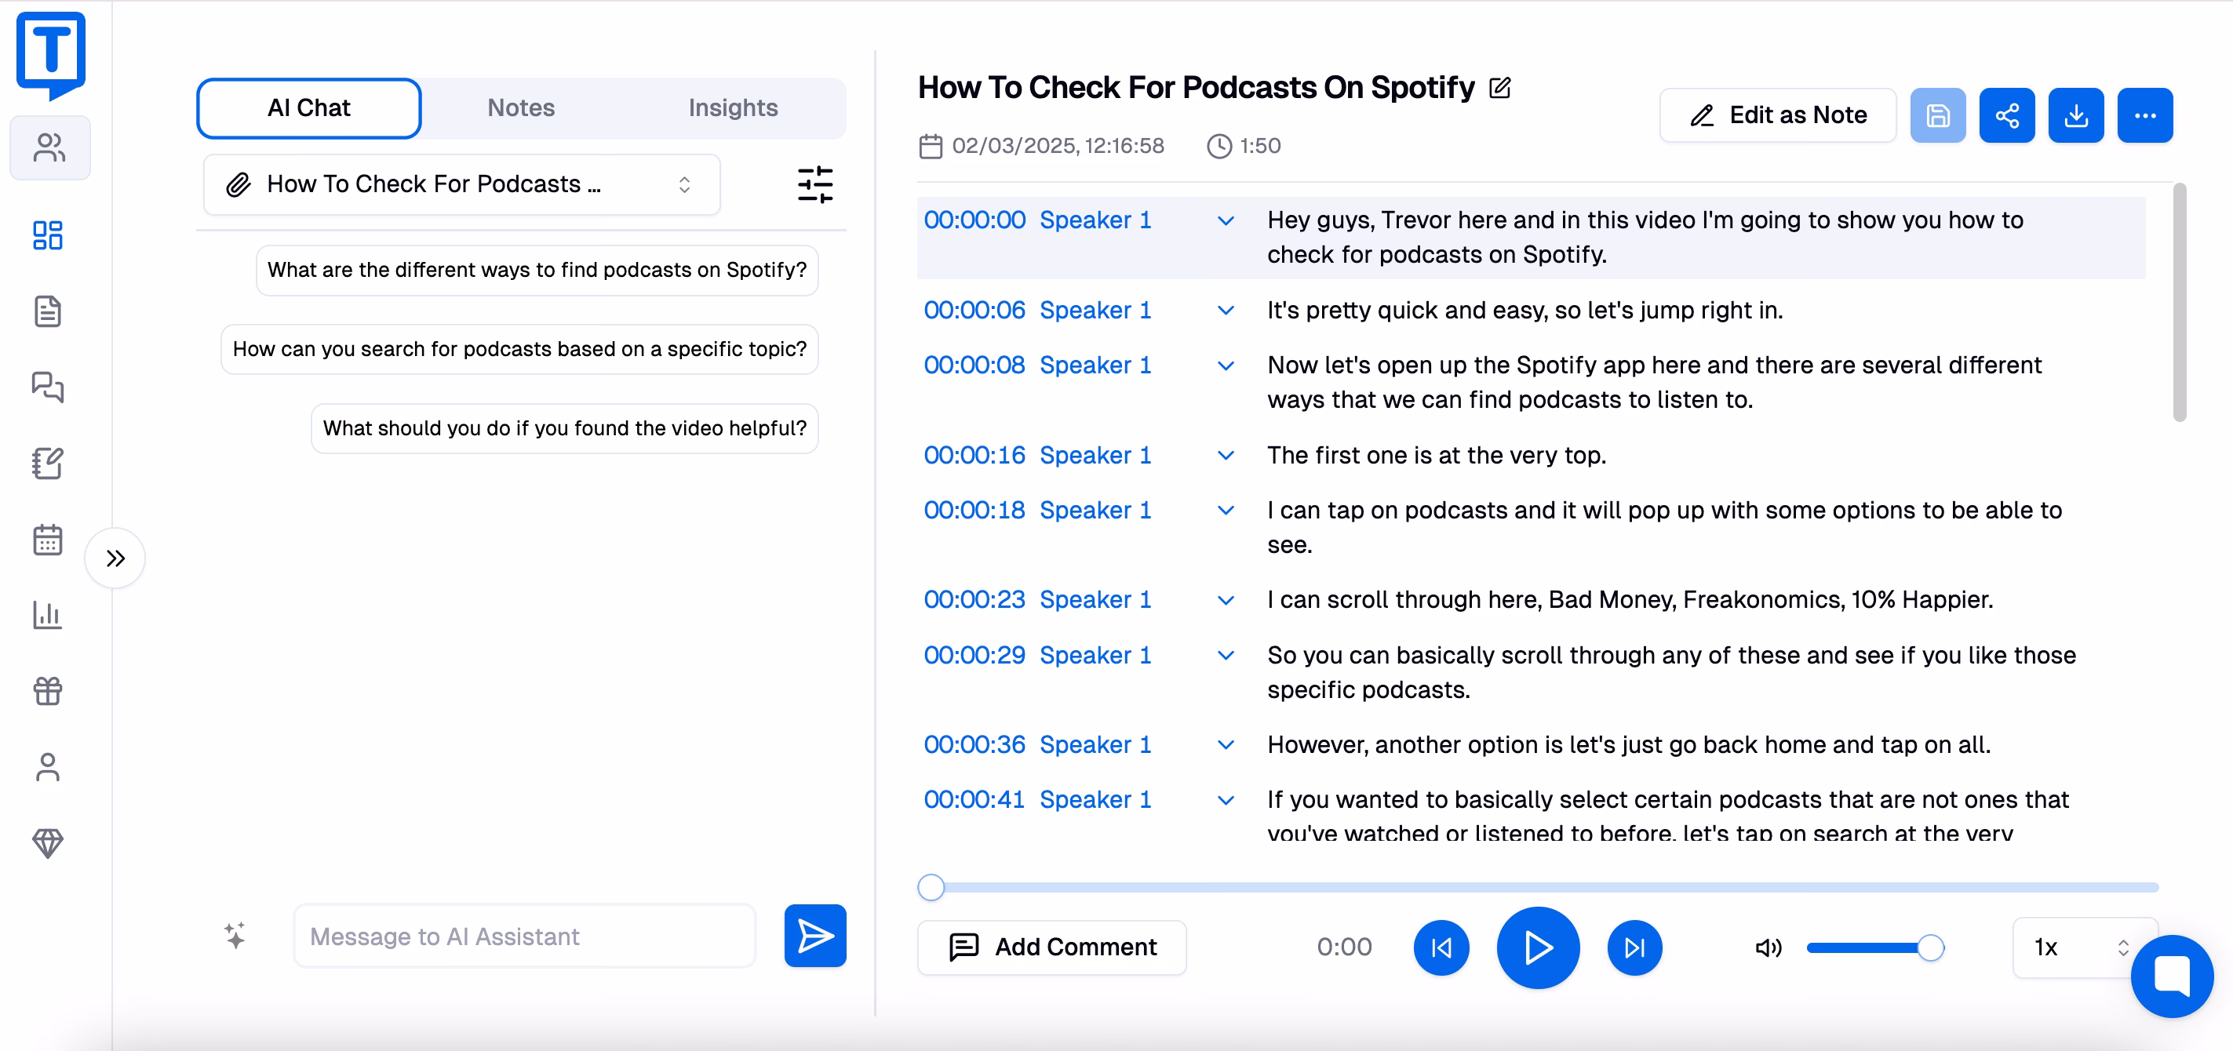This screenshot has height=1051, width=2233.
Task: Open the diamond premium sidebar icon
Action: pyautogui.click(x=48, y=843)
